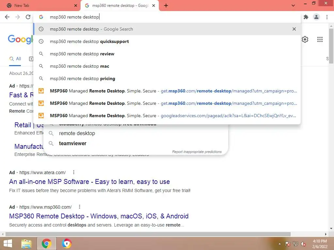The image size is (334, 250).
Task: Open new tab with plus button
Action: [166, 6]
